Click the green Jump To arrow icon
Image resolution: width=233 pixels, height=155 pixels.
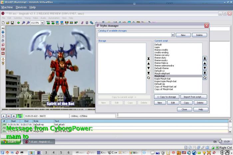click(x=18, y=23)
